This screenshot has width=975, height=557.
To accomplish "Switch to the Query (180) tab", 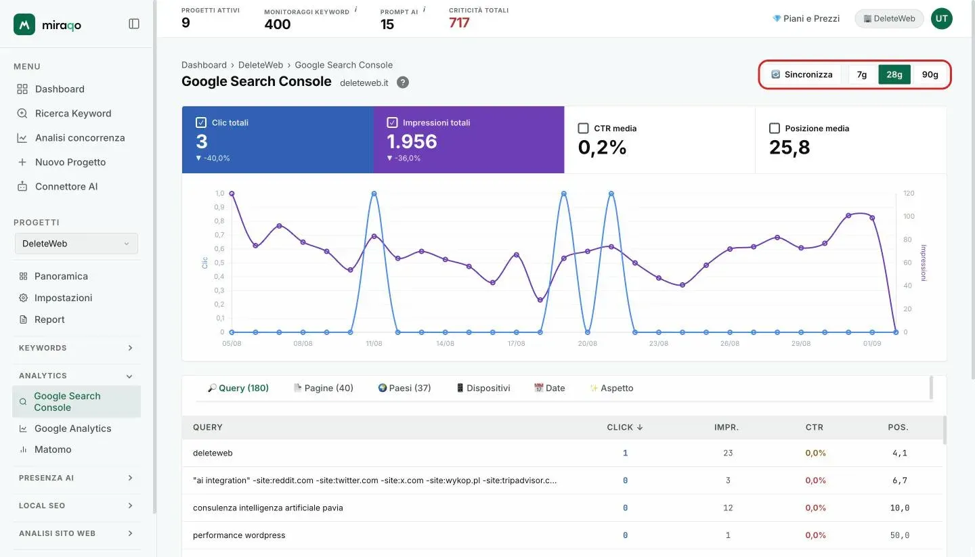I will pos(238,388).
